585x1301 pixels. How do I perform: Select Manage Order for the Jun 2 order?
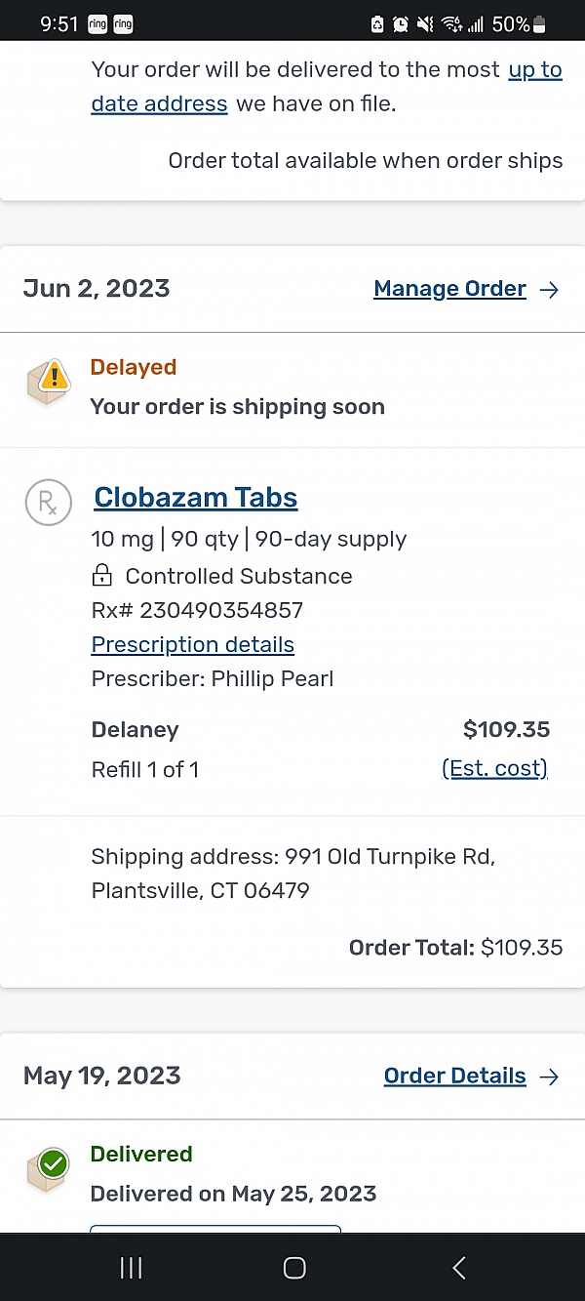click(x=449, y=289)
